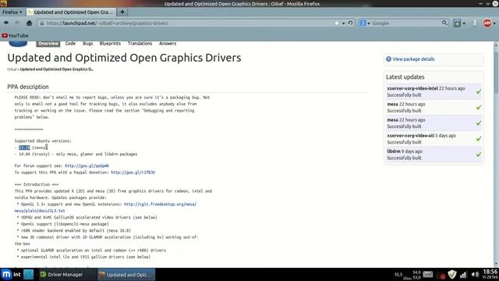499x281 pixels.
Task: Click the forward navigation arrow
Action: pyautogui.click(x=17, y=23)
